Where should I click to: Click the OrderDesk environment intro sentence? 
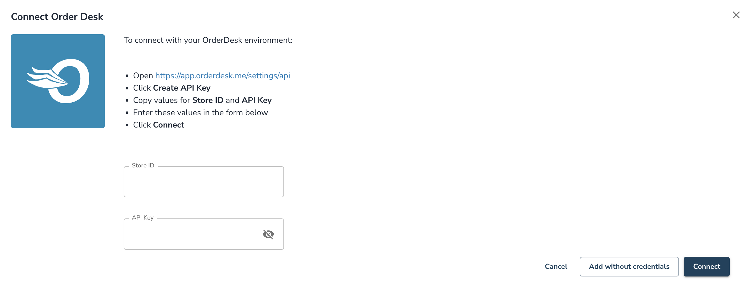[208, 40]
